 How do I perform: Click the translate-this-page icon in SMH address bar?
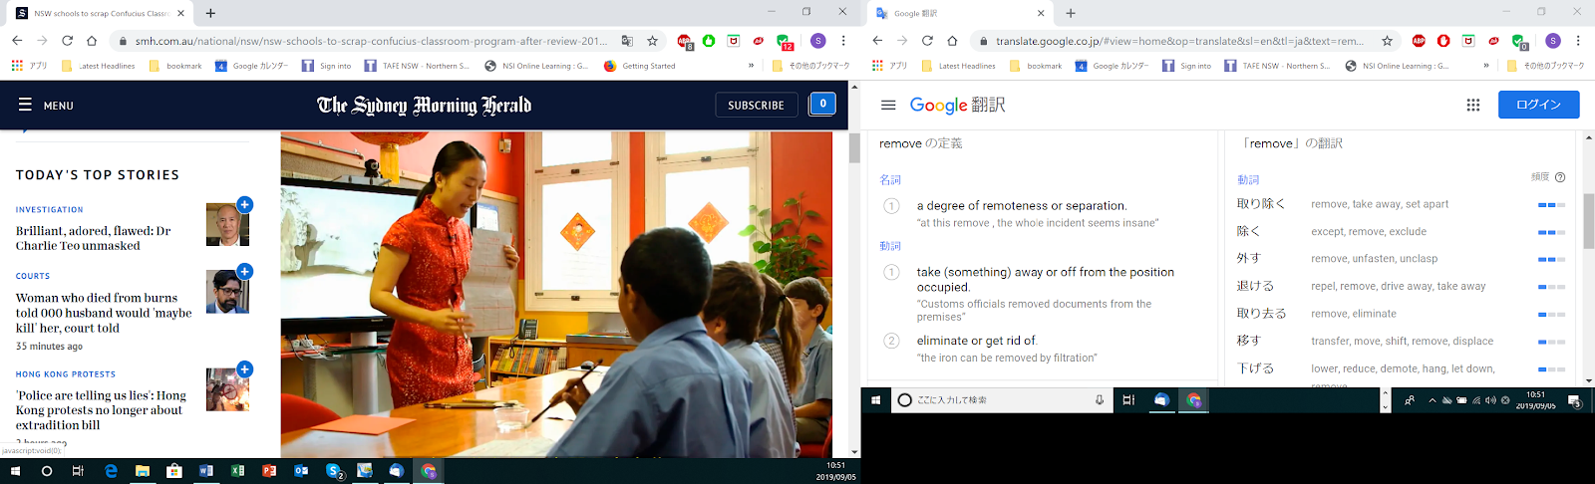click(x=627, y=41)
